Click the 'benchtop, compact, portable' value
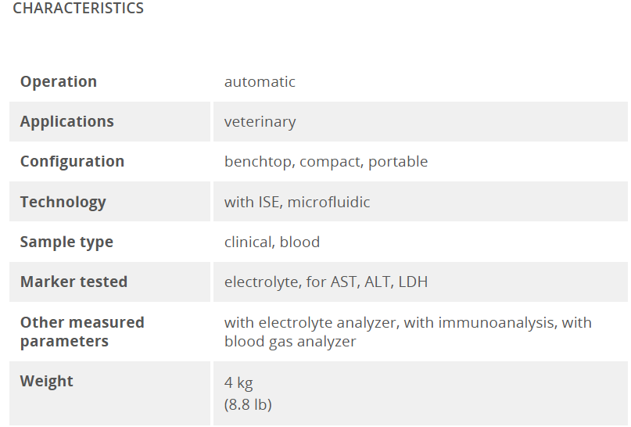 click(326, 162)
